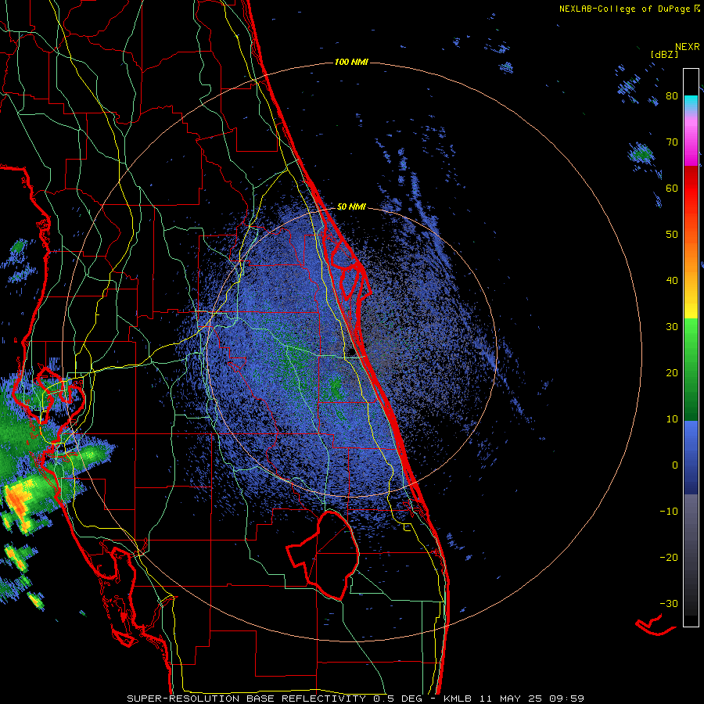Click the radar site center at KMLB
The width and height of the screenshot is (704, 704).
pyautogui.click(x=351, y=352)
